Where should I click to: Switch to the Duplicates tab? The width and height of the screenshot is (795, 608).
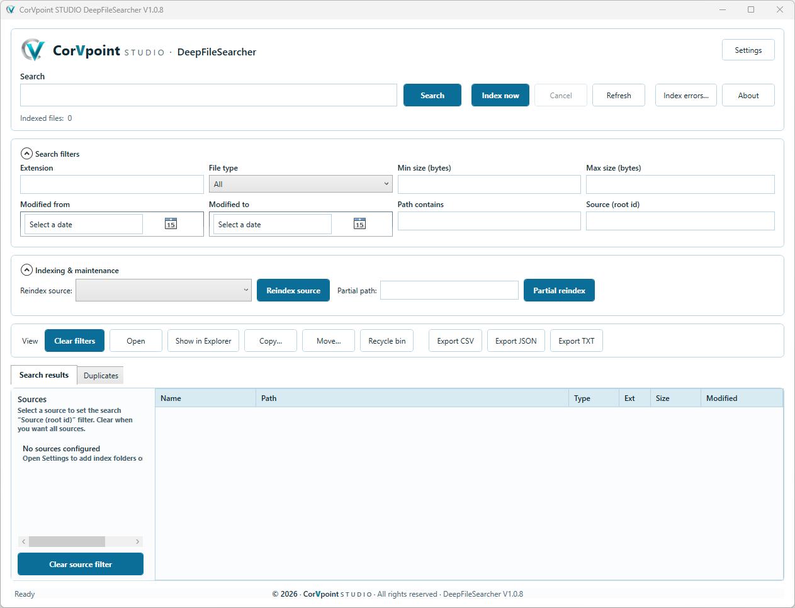tap(101, 375)
